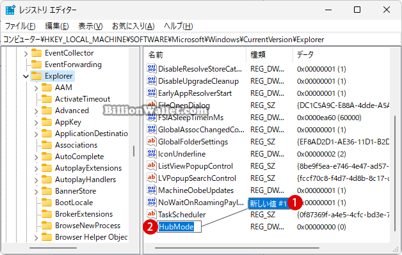The width and height of the screenshot is (402, 255).
Task: Click the 0x00000000 (0) data of HubMode
Action: click(x=321, y=227)
